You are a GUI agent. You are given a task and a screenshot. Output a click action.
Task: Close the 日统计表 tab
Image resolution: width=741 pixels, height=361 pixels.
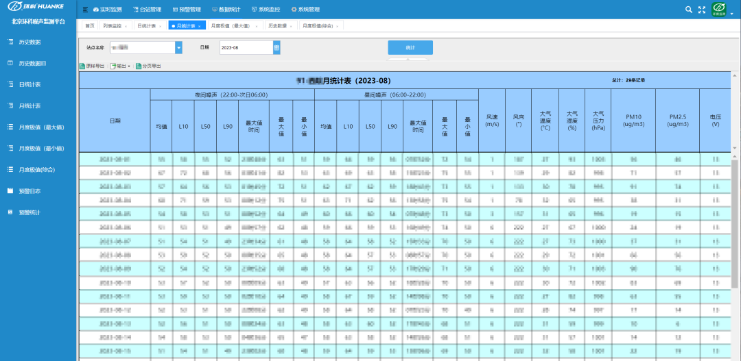[x=160, y=27]
